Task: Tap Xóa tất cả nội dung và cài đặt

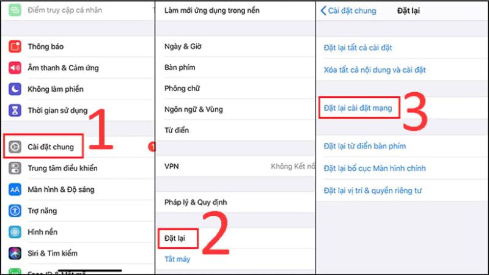Action: (x=402, y=70)
